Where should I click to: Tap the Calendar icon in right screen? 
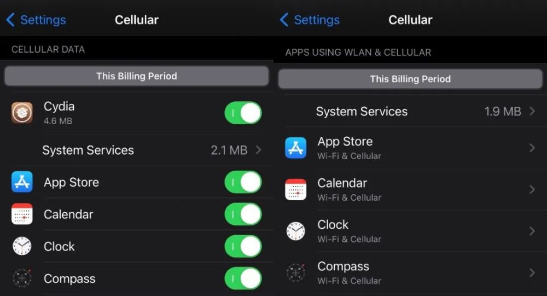pyautogui.click(x=296, y=189)
